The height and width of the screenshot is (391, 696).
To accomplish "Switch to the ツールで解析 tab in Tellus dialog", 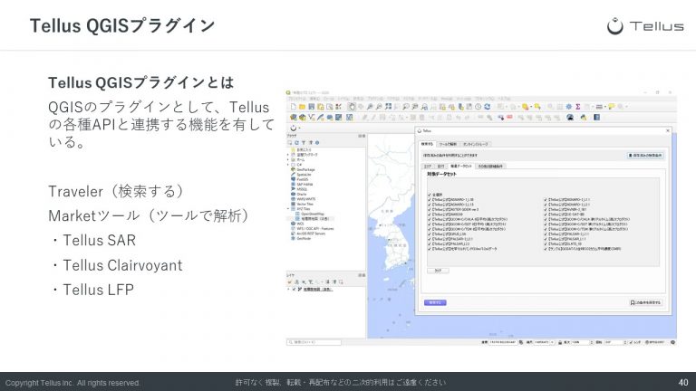I will pyautogui.click(x=448, y=144).
